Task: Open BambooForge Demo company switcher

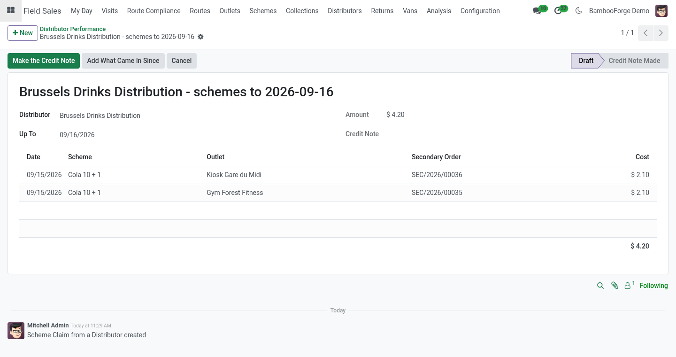Action: [619, 11]
